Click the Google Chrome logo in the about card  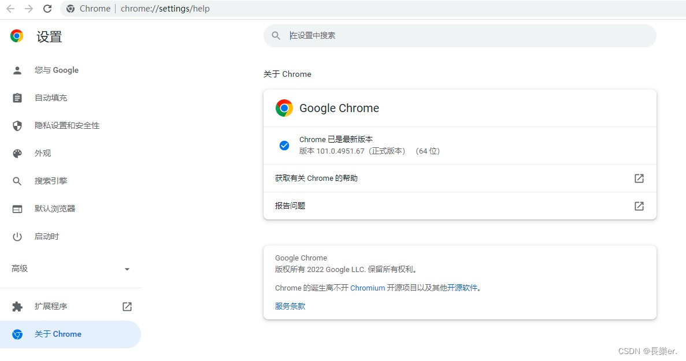click(284, 108)
